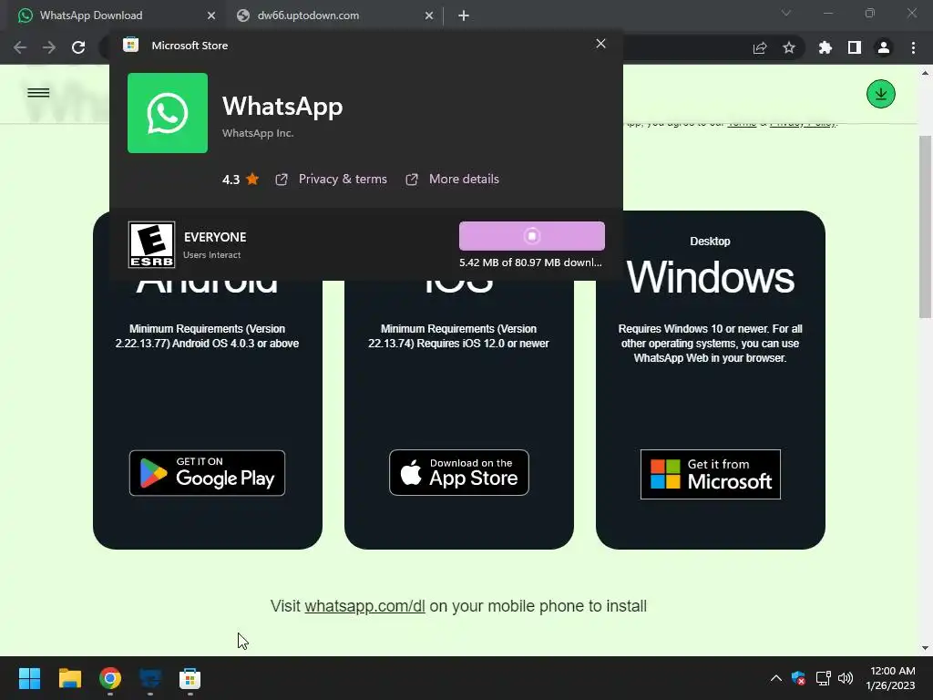Open File Explorer from taskbar
The width and height of the screenshot is (933, 700).
click(69, 678)
